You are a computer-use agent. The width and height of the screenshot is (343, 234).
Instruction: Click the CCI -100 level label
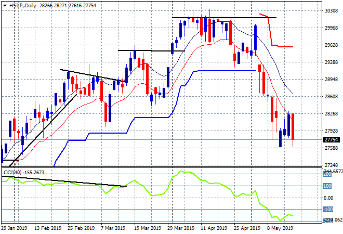(328, 210)
